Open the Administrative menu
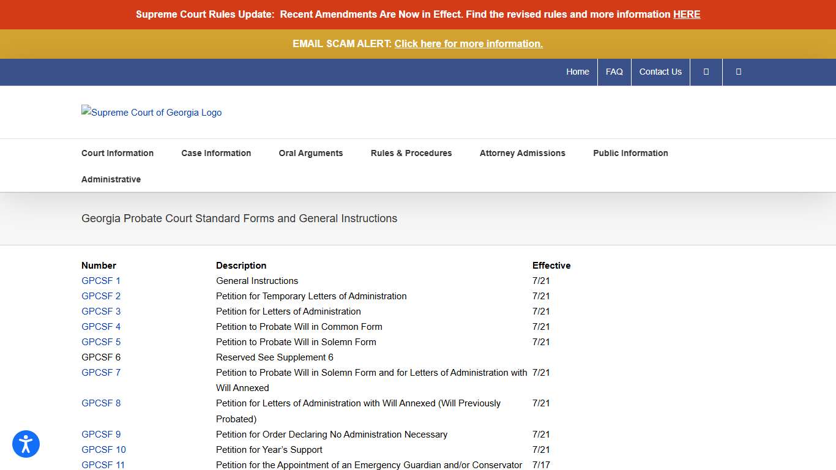The width and height of the screenshot is (836, 470). point(111,179)
